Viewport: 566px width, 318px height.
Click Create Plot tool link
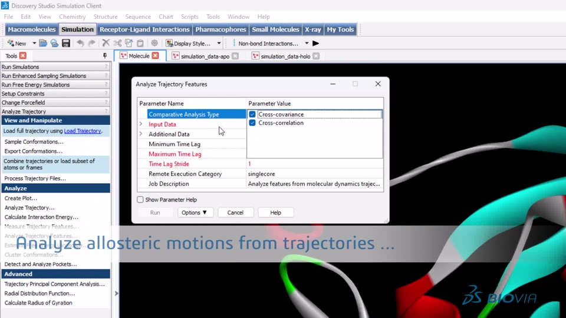pyautogui.click(x=21, y=198)
